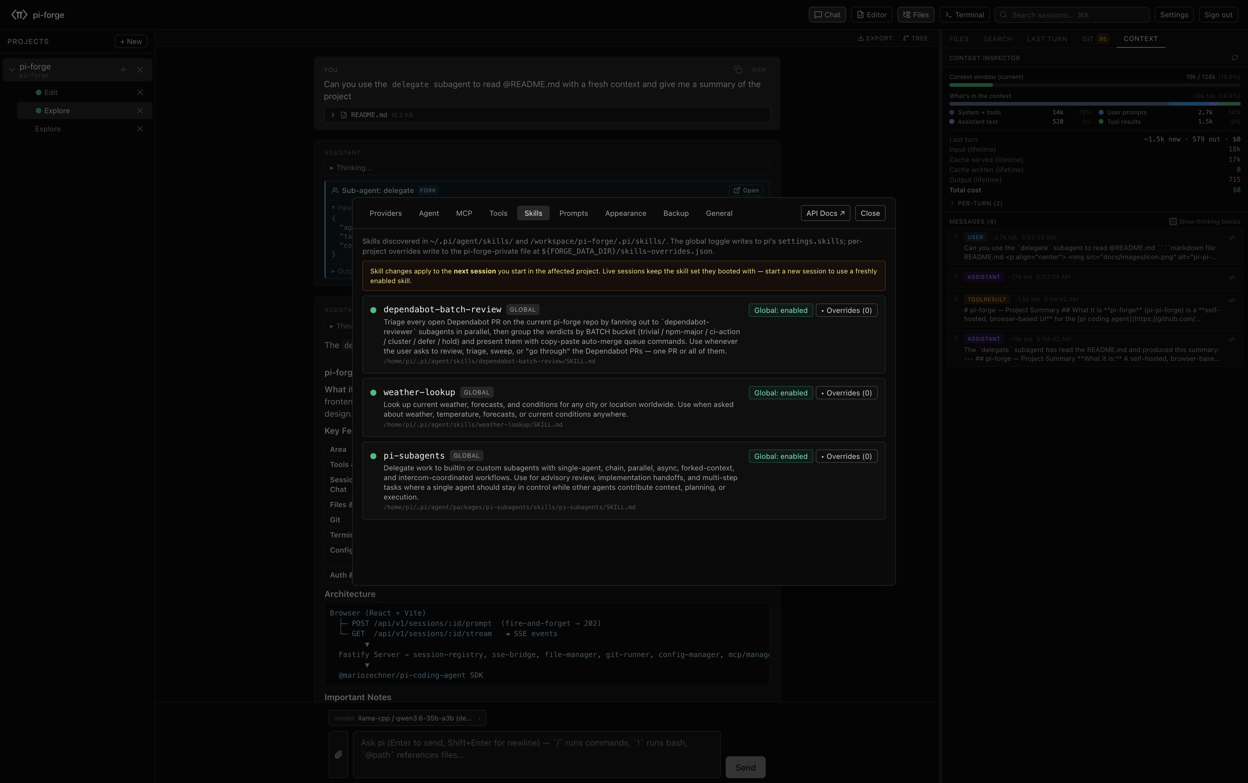
Task: Switch to the Tools settings tab
Action: coord(498,213)
